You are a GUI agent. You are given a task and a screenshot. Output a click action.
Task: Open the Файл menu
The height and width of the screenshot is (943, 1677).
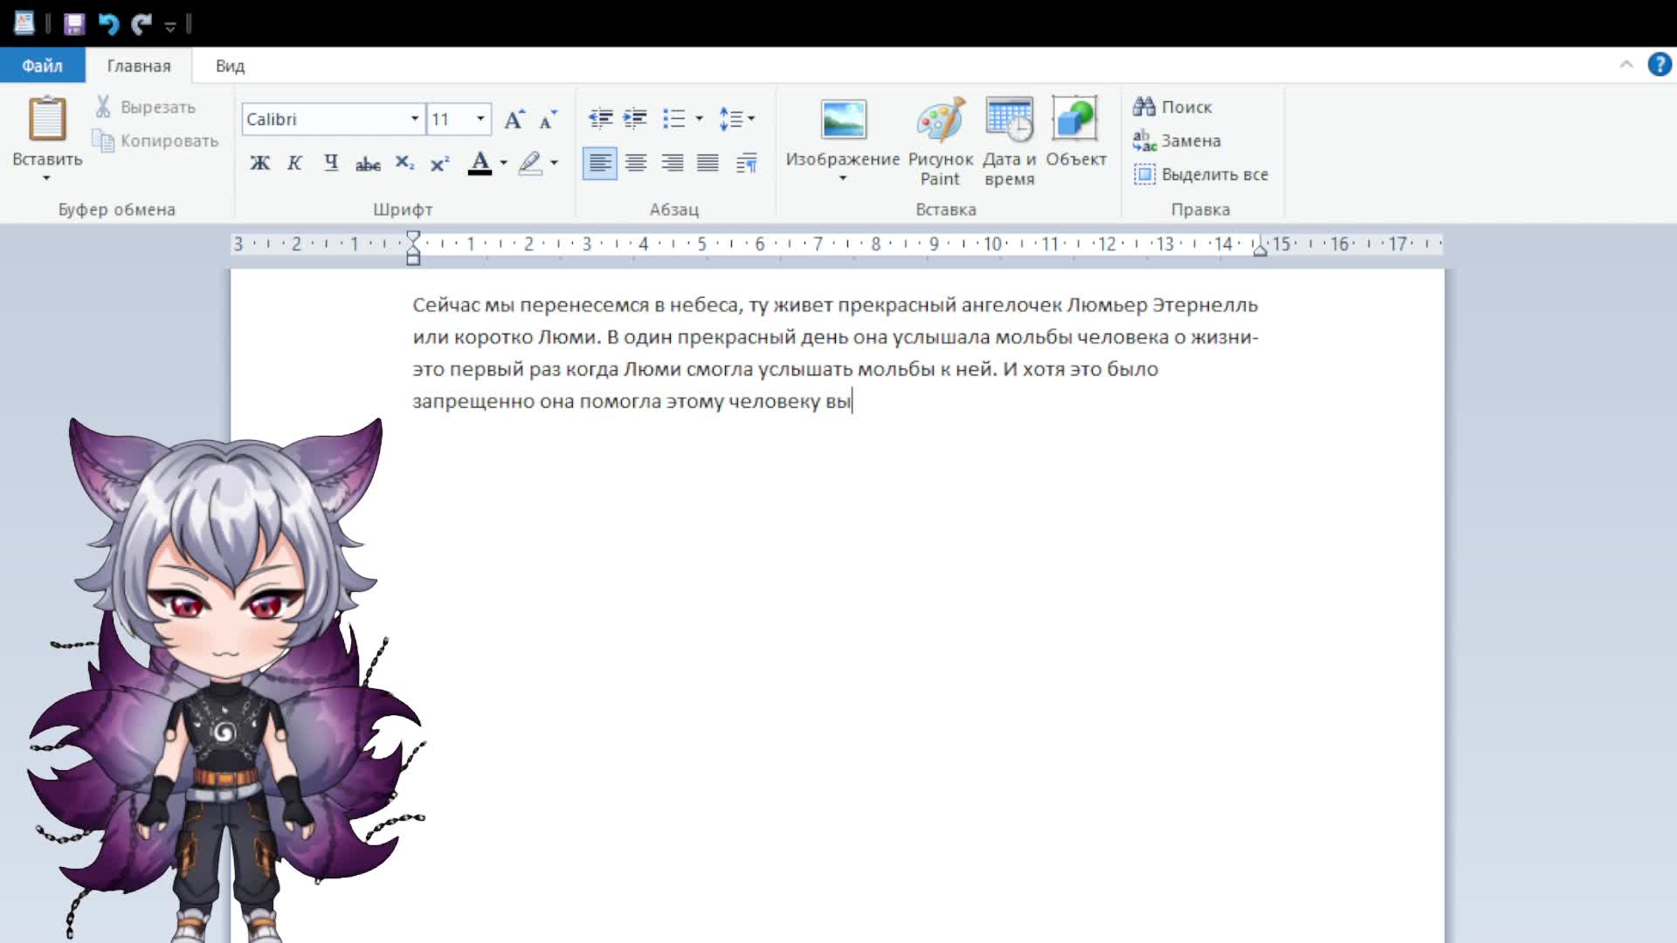pos(42,65)
